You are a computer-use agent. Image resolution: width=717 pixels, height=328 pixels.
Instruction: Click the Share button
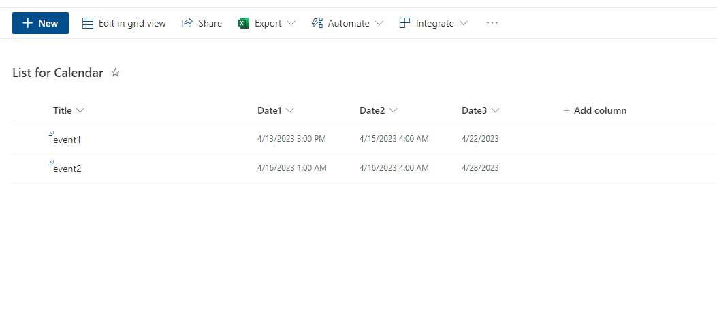pyautogui.click(x=202, y=23)
